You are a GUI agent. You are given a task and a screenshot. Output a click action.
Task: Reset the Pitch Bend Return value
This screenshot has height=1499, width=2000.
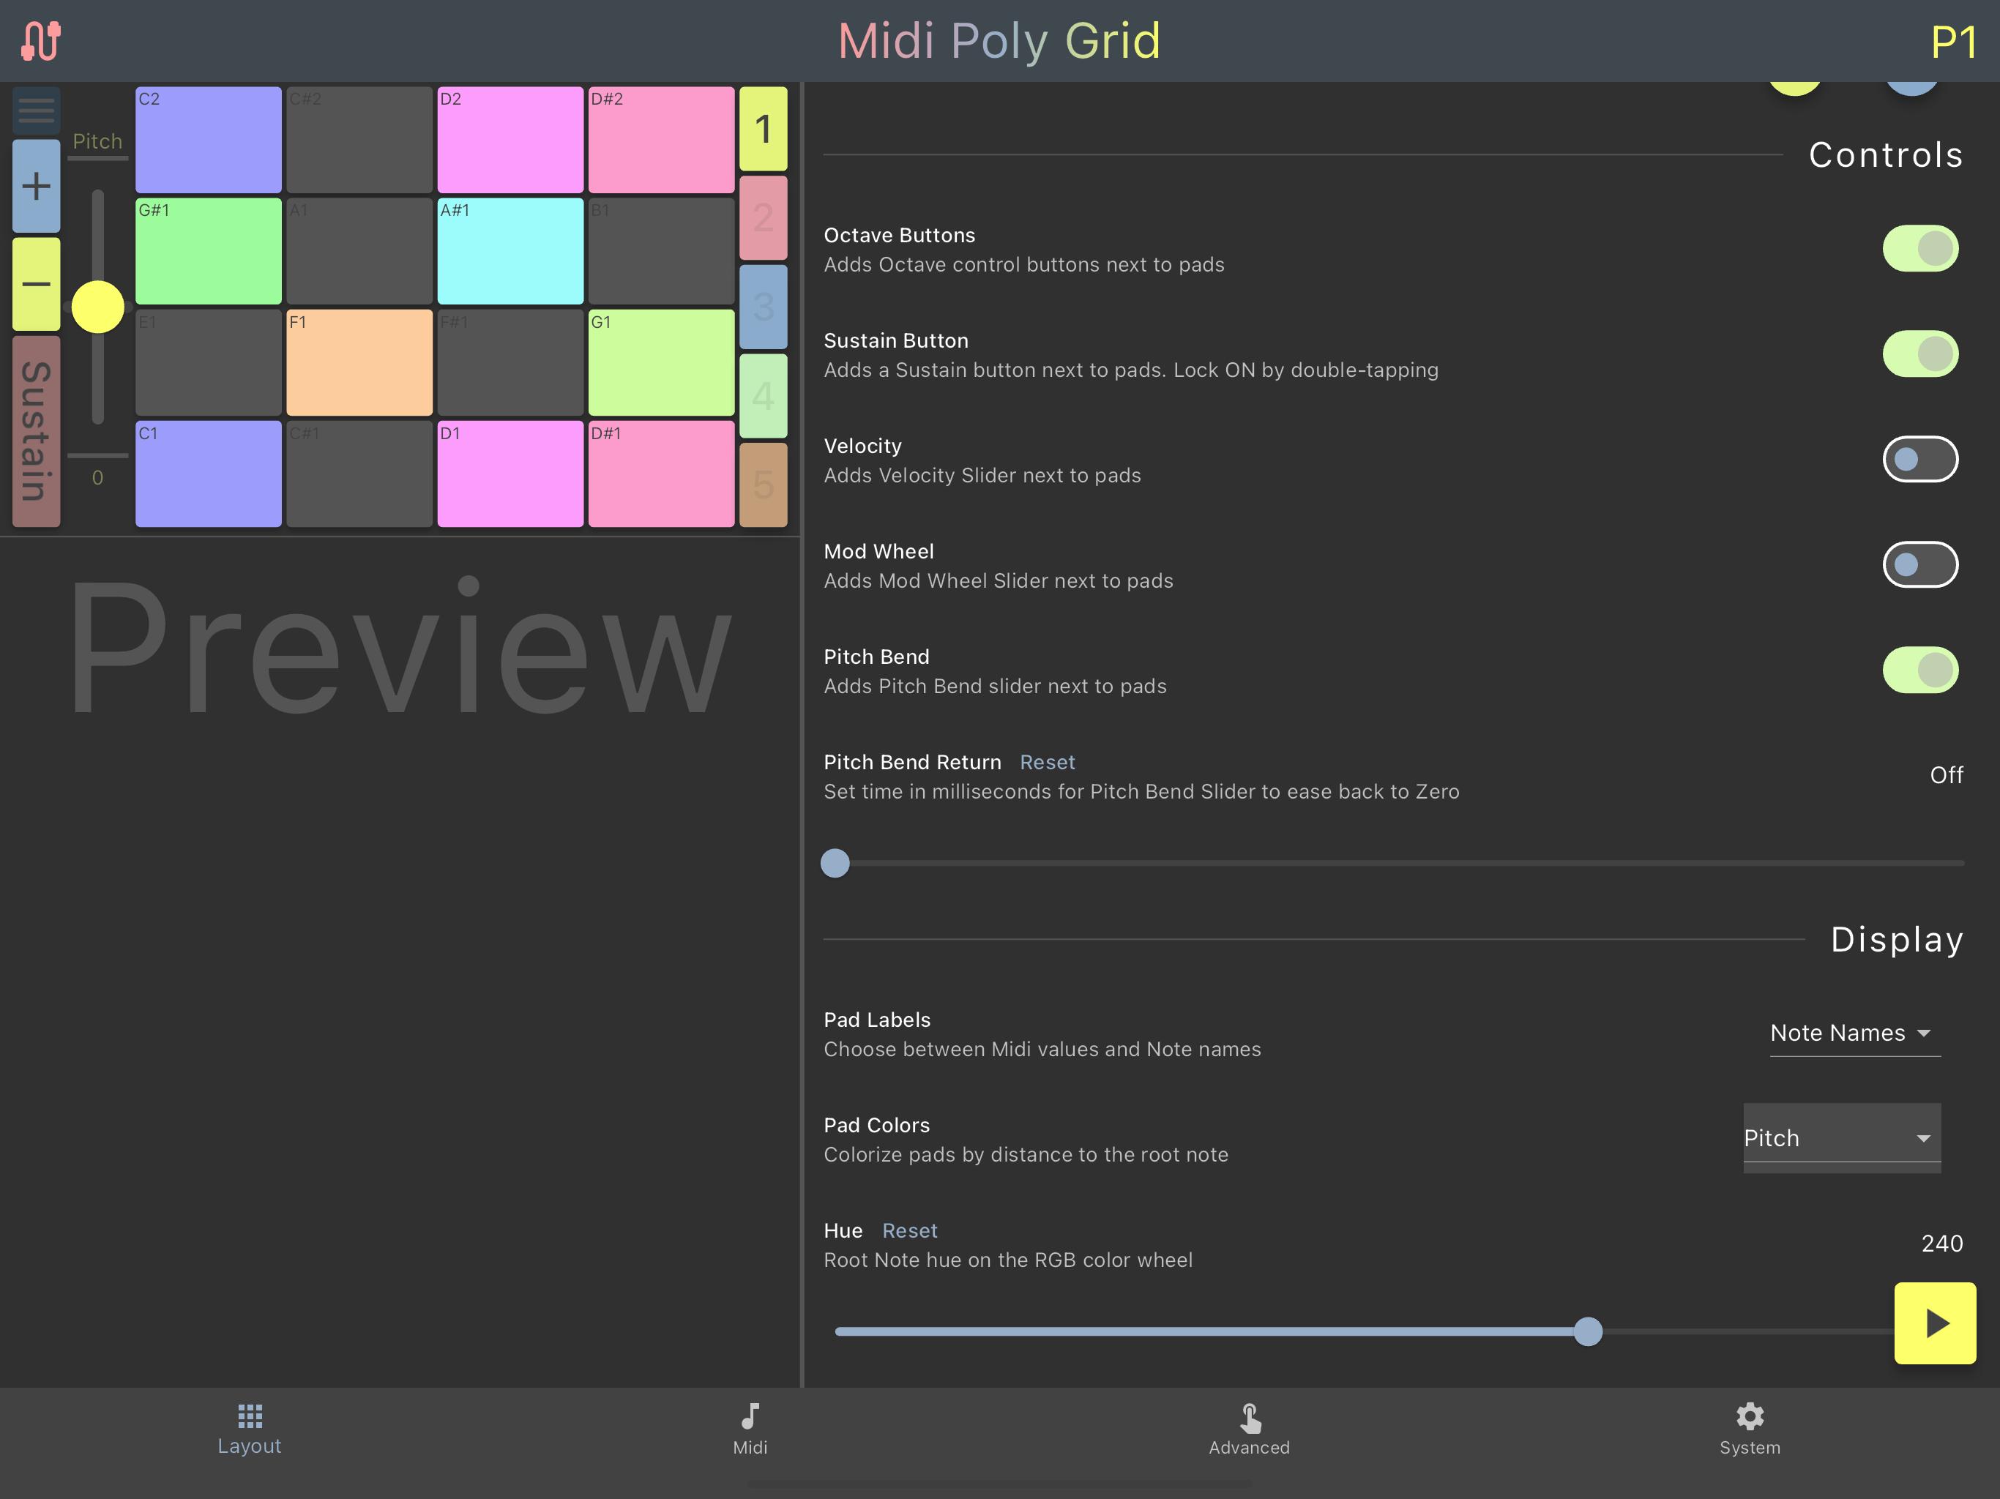tap(1047, 762)
